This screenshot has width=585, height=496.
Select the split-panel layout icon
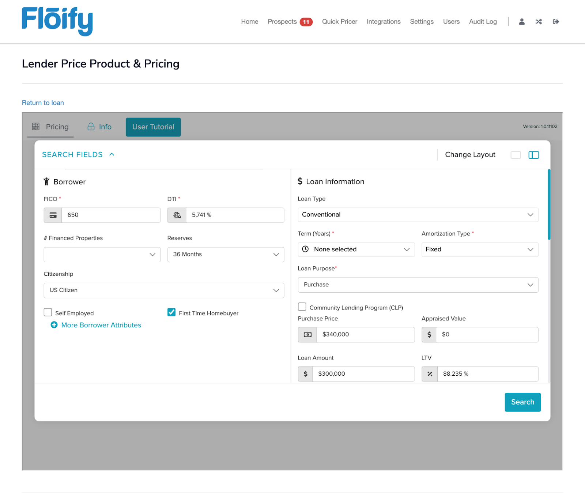(533, 155)
